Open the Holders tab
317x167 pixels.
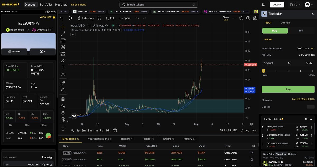127,139
